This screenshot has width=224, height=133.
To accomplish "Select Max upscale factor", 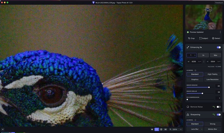I will point(215,55).
